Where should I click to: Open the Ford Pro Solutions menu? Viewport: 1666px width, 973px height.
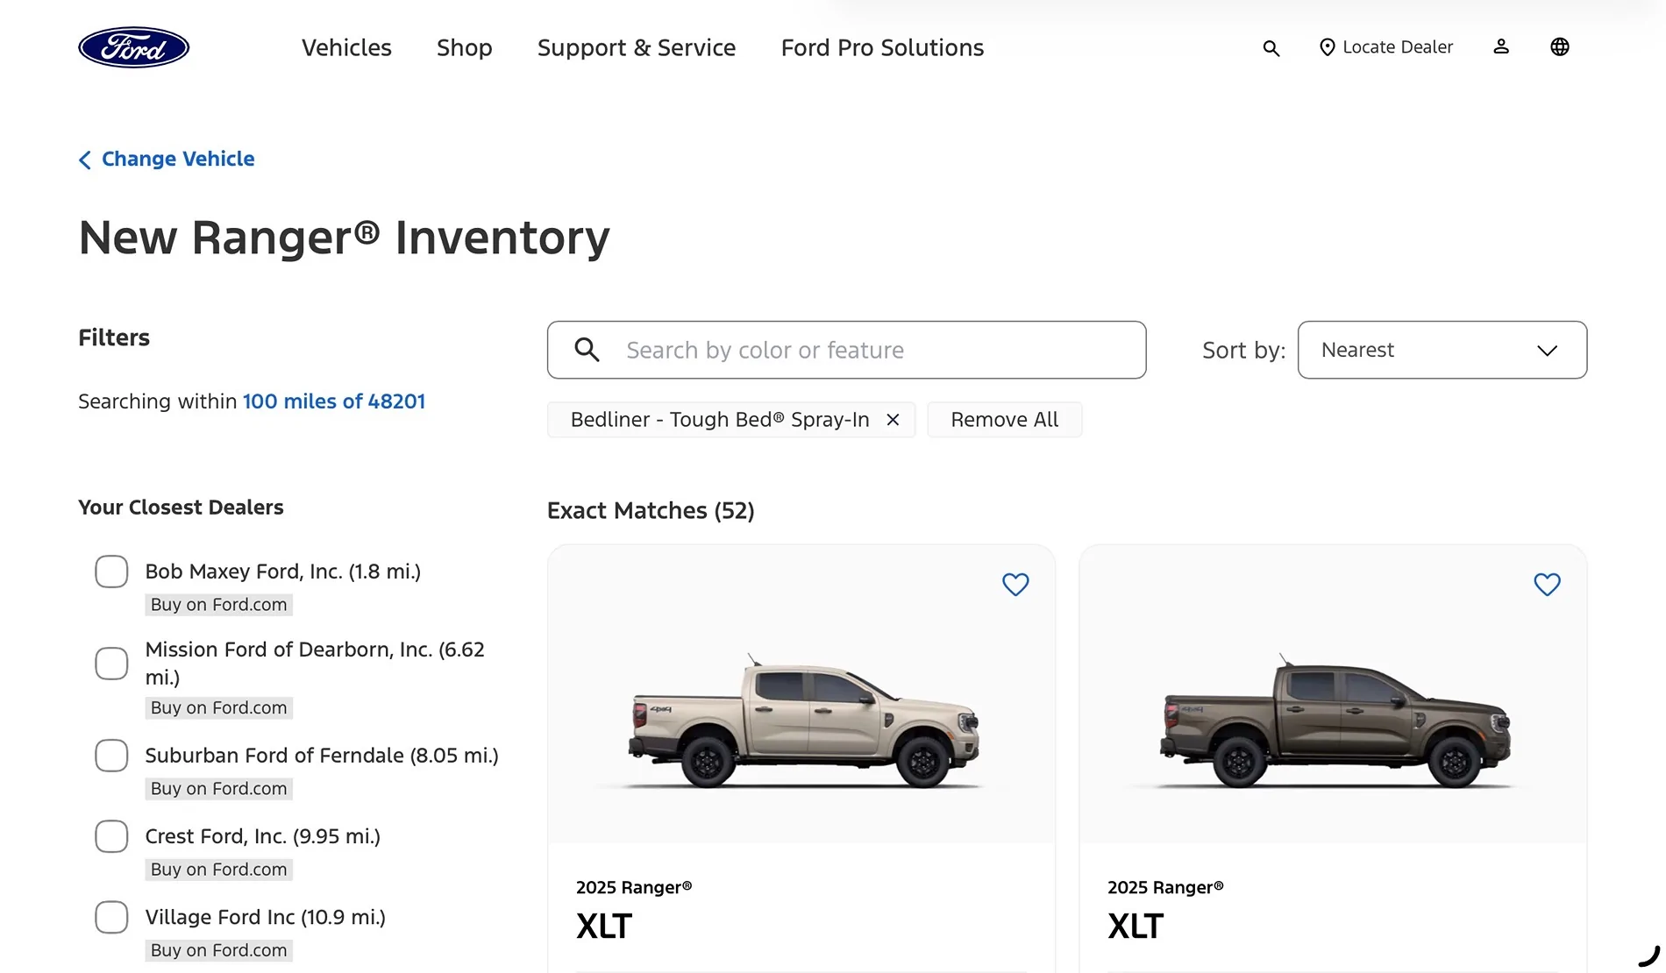tap(882, 47)
